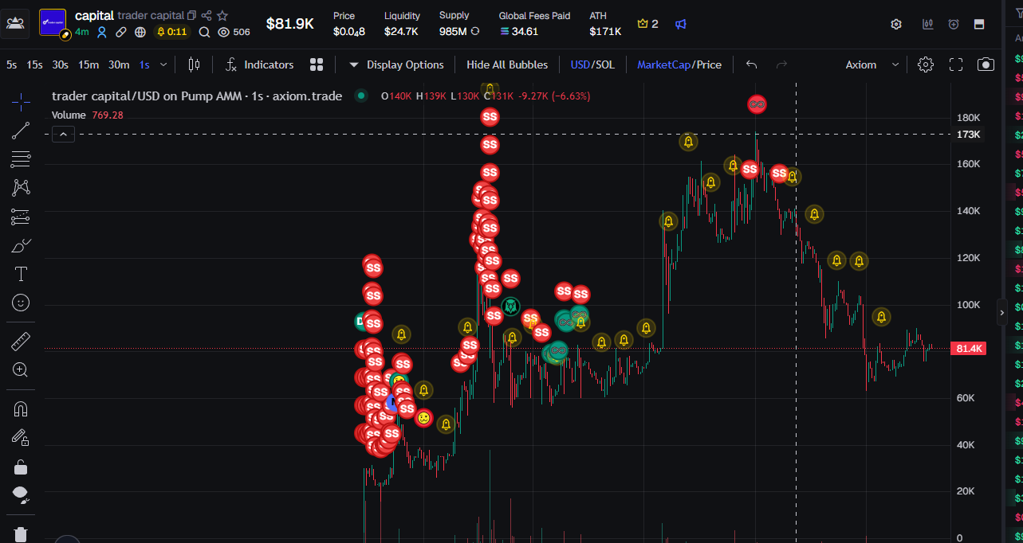Click the blue megaphone icon
The height and width of the screenshot is (543, 1023).
coord(680,24)
